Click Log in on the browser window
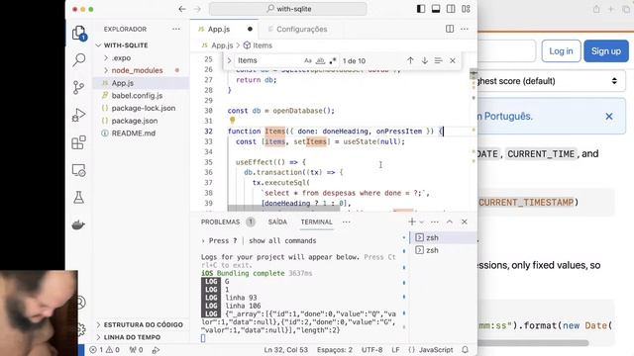The image size is (634, 356). 561,51
